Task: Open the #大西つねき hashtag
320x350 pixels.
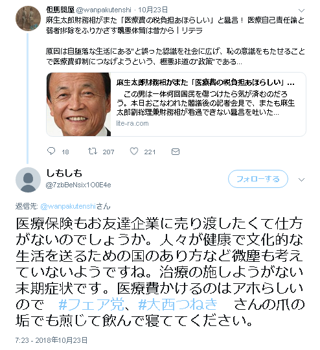Action: click(178, 304)
